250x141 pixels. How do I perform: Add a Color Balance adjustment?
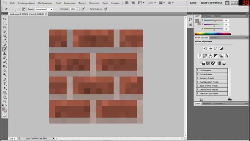tap(211, 56)
